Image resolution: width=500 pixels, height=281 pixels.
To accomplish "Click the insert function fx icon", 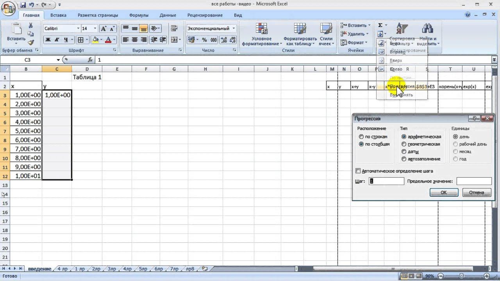I will point(90,60).
